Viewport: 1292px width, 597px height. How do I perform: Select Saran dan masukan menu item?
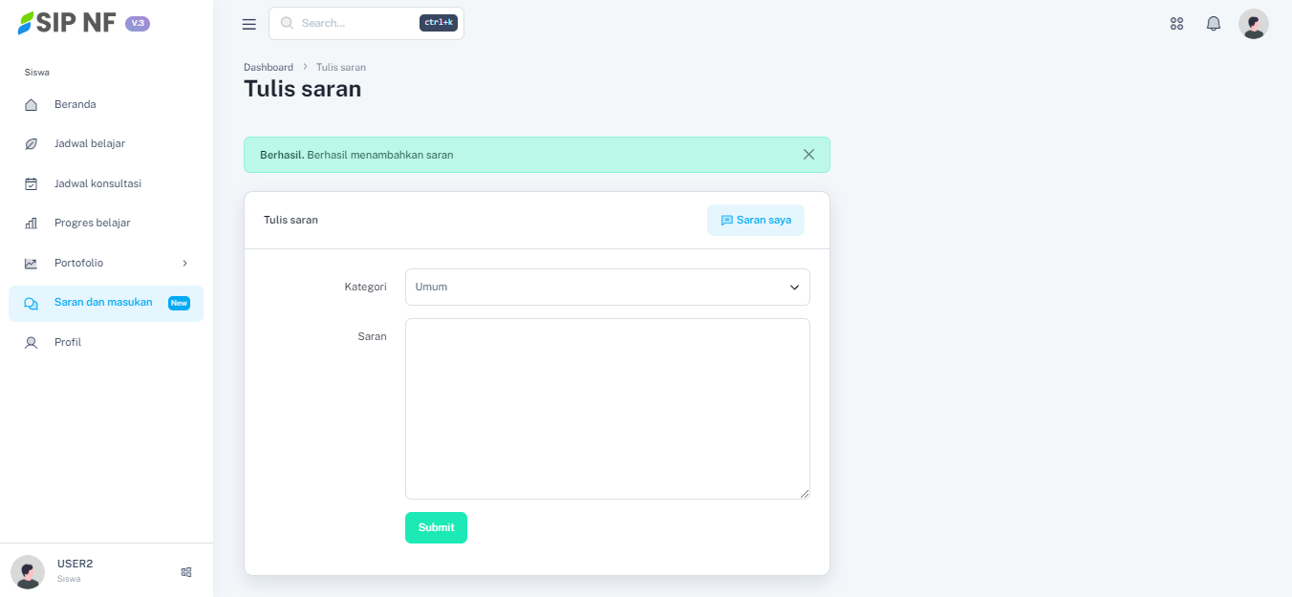pyautogui.click(x=103, y=303)
